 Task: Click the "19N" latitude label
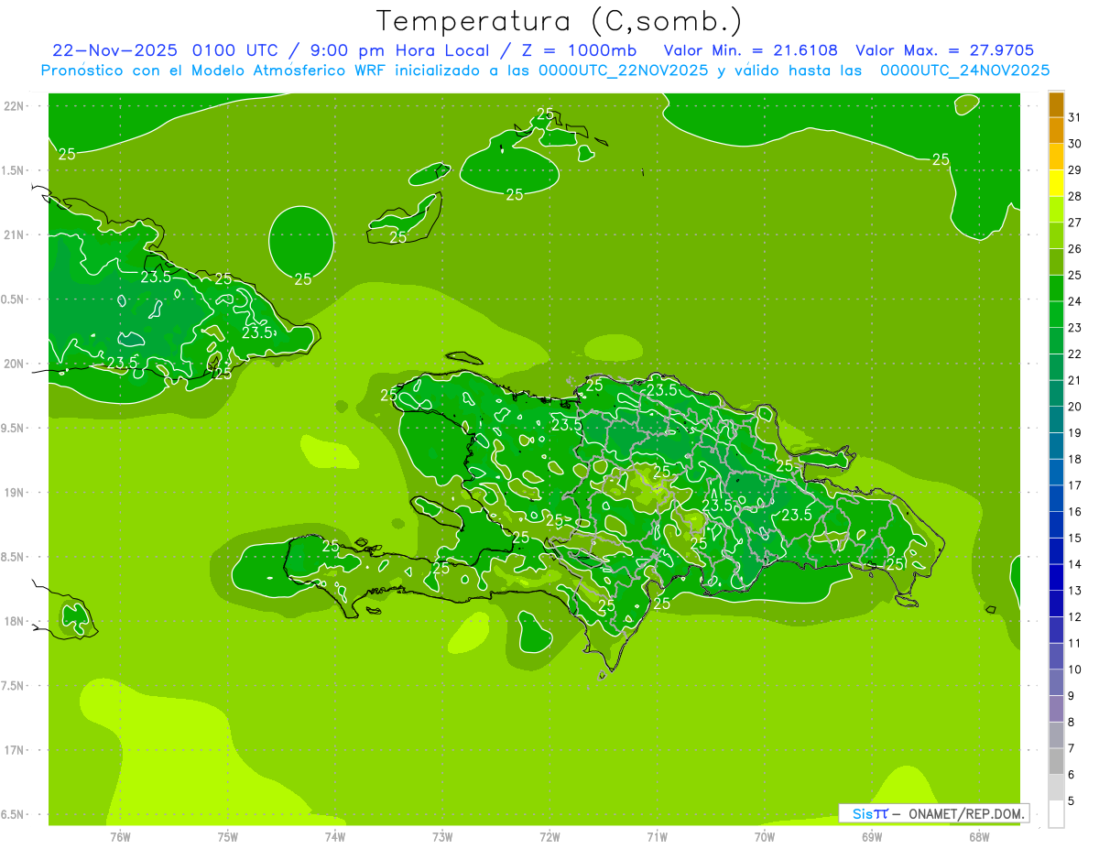pos(14,493)
